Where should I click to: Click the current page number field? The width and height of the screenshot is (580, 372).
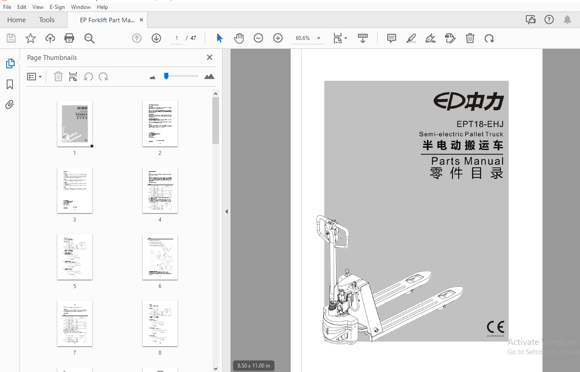point(176,38)
